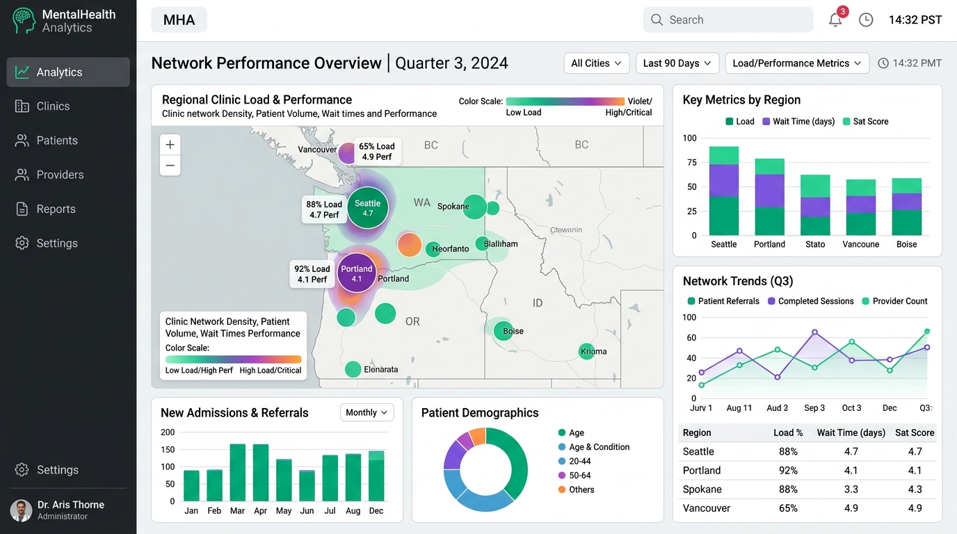Toggle Patient Referrals in Network Trends legend
957x534 pixels.
point(722,301)
